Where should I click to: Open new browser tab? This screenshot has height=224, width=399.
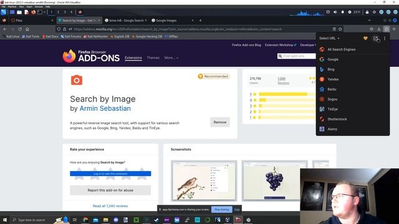pos(200,21)
